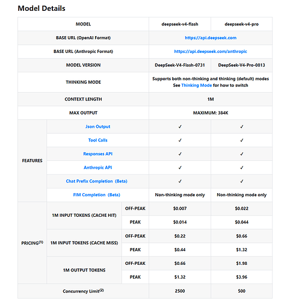Open the Anthropic API link
299x301 pixels.
[x=97, y=167]
